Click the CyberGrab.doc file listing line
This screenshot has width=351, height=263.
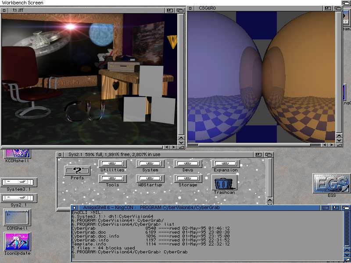tap(150, 232)
